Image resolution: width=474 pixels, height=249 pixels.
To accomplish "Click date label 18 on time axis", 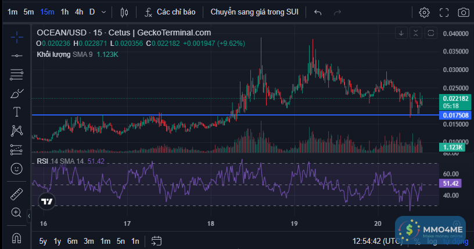I will (211, 223).
